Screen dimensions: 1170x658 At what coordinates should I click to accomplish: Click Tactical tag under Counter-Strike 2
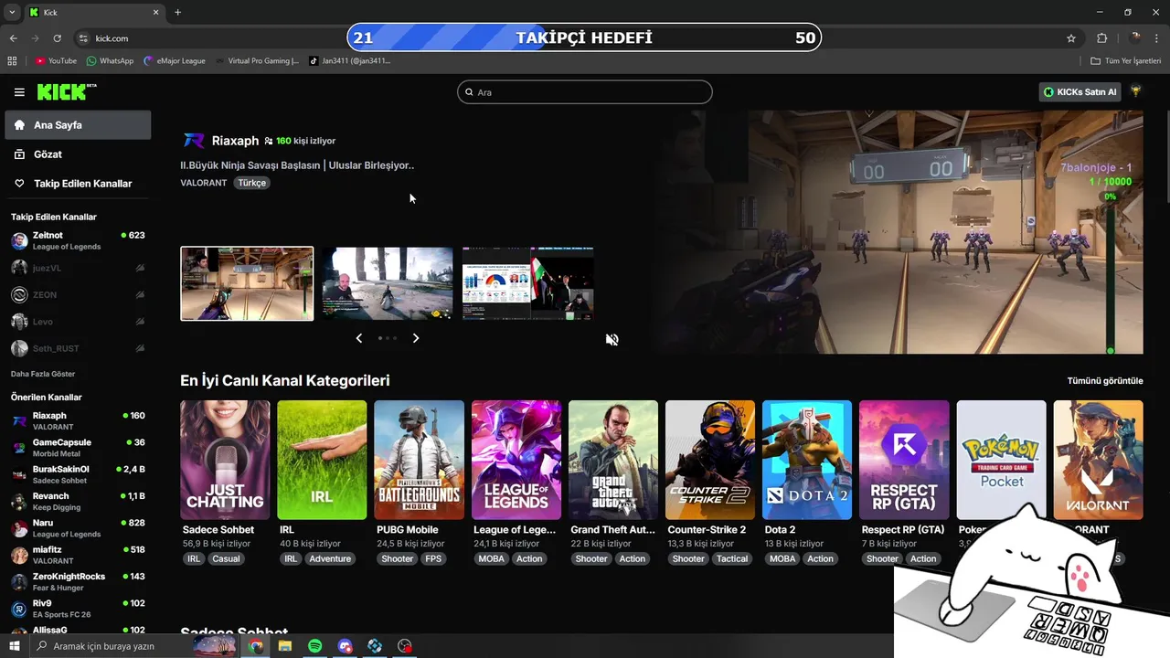732,559
